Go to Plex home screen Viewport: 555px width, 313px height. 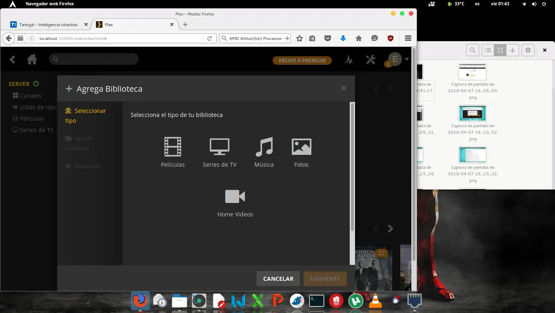32,60
